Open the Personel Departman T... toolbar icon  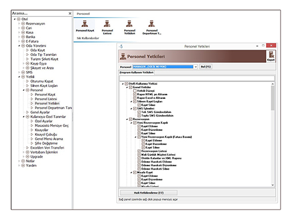152,27
